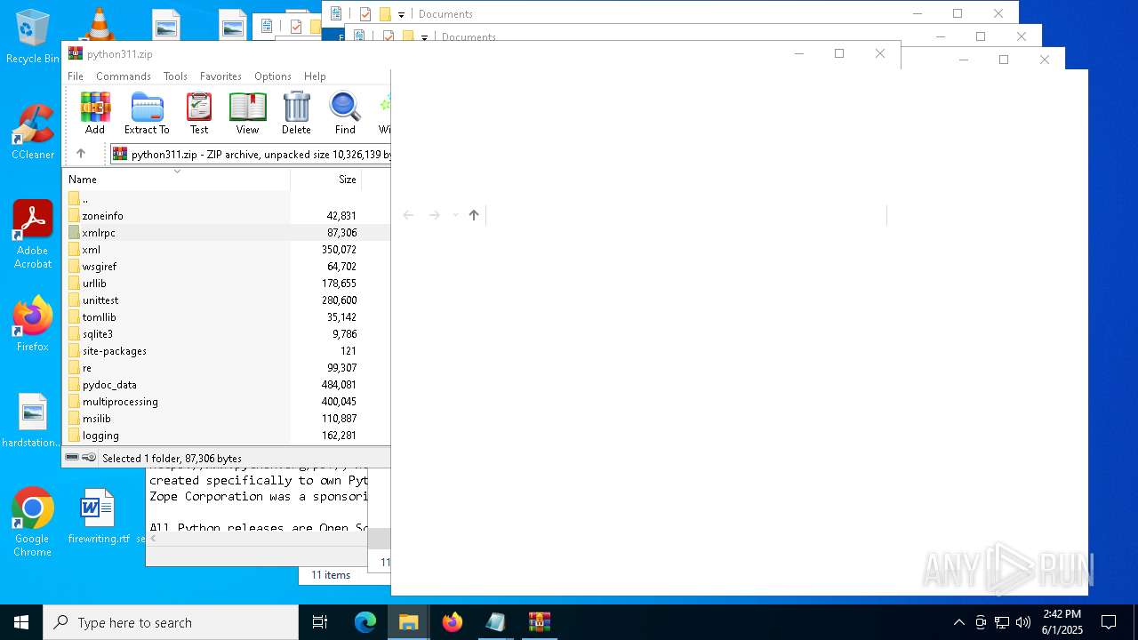Click the Delete trash can icon
1138x640 pixels.
[x=296, y=114]
